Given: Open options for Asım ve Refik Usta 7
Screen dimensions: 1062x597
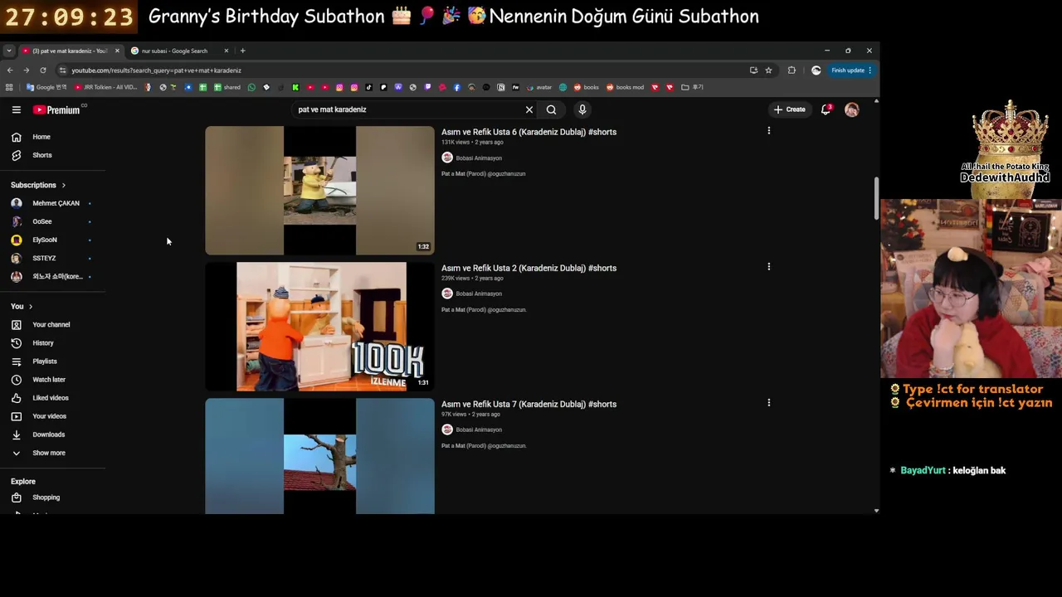Looking at the screenshot, I should [768, 403].
